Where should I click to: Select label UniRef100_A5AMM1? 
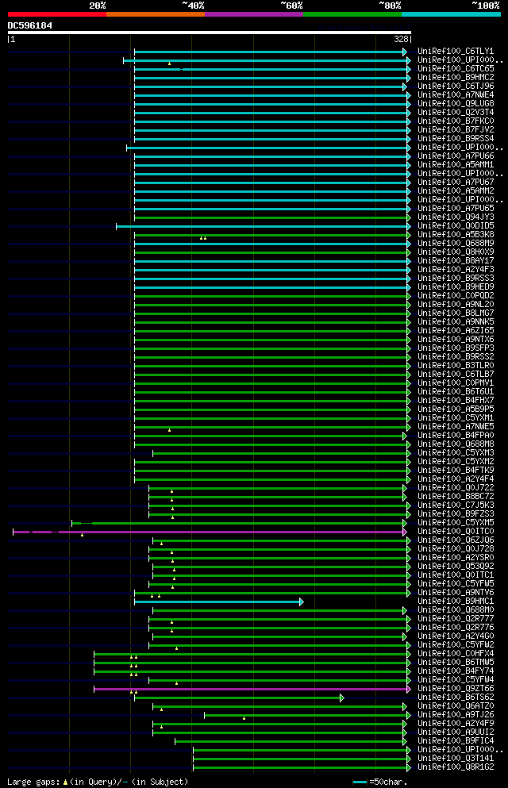pyautogui.click(x=456, y=165)
